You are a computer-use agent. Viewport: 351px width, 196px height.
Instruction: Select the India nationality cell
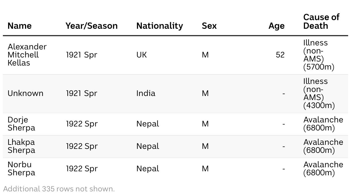146,93
